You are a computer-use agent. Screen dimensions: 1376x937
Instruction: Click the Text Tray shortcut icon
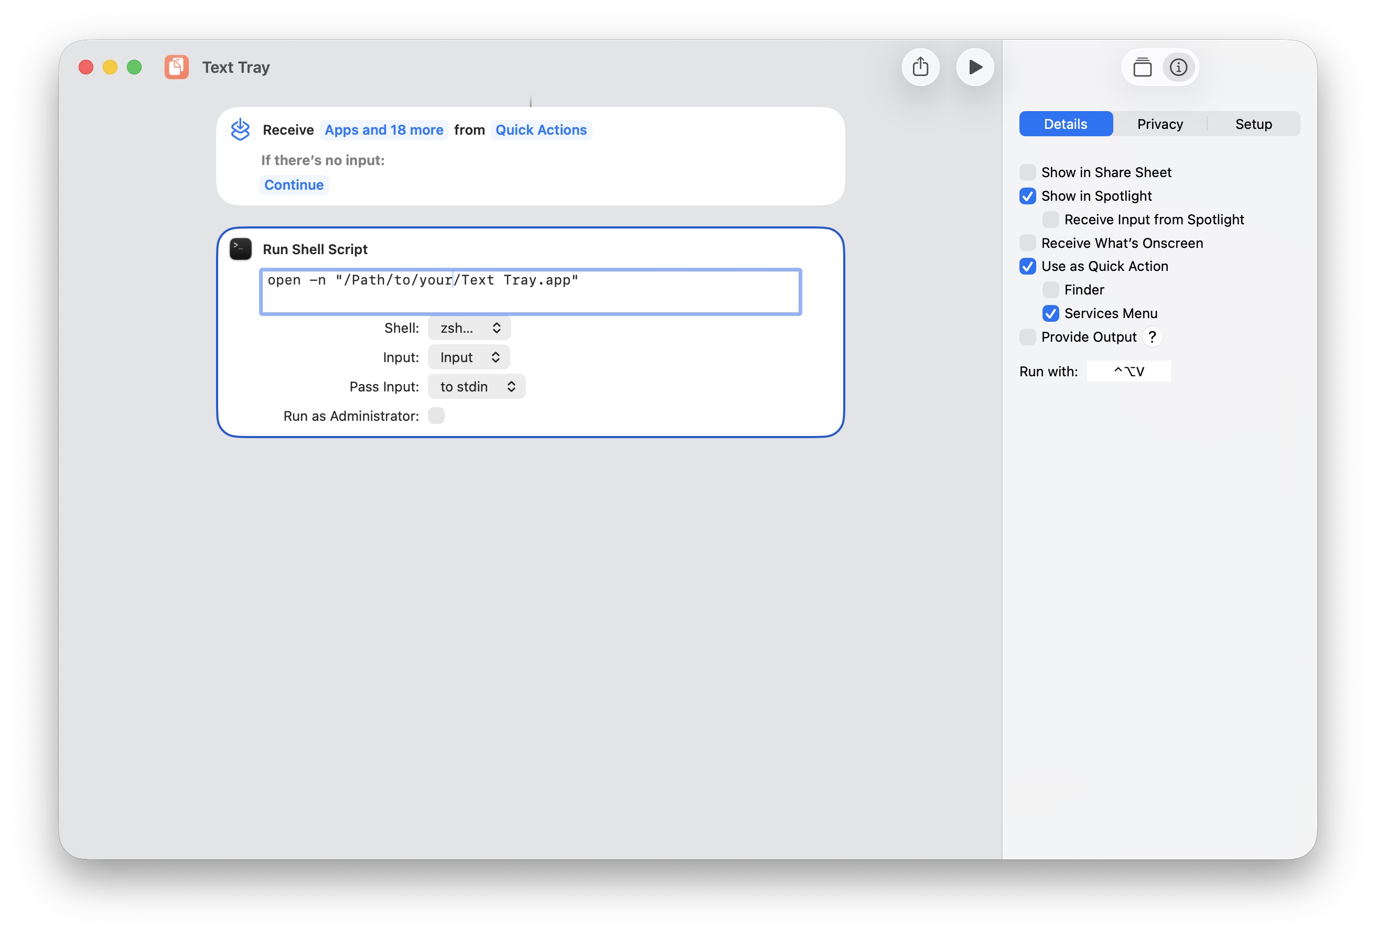(x=176, y=67)
